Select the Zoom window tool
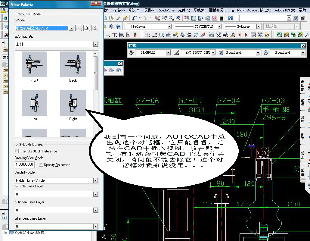This screenshot has height=241, width=310. 171,18
